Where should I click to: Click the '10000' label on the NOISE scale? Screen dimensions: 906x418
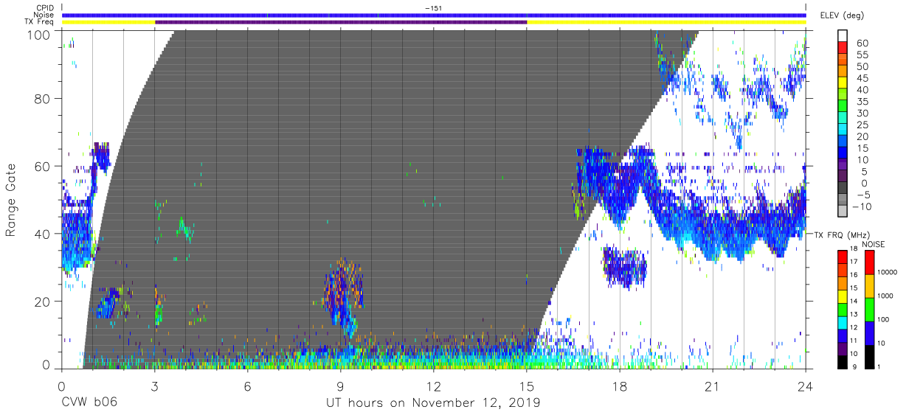(887, 272)
